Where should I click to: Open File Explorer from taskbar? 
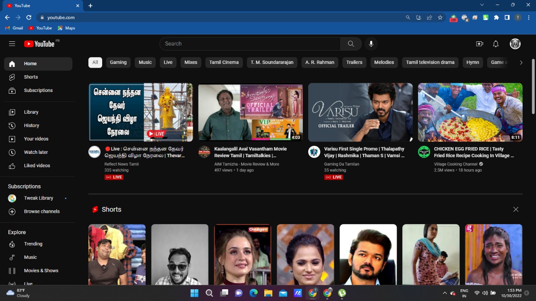pos(268,293)
